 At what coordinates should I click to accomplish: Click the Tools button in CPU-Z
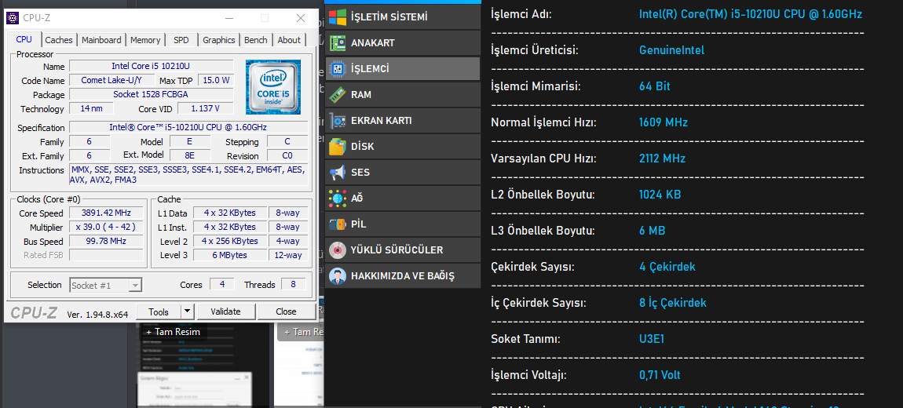159,311
